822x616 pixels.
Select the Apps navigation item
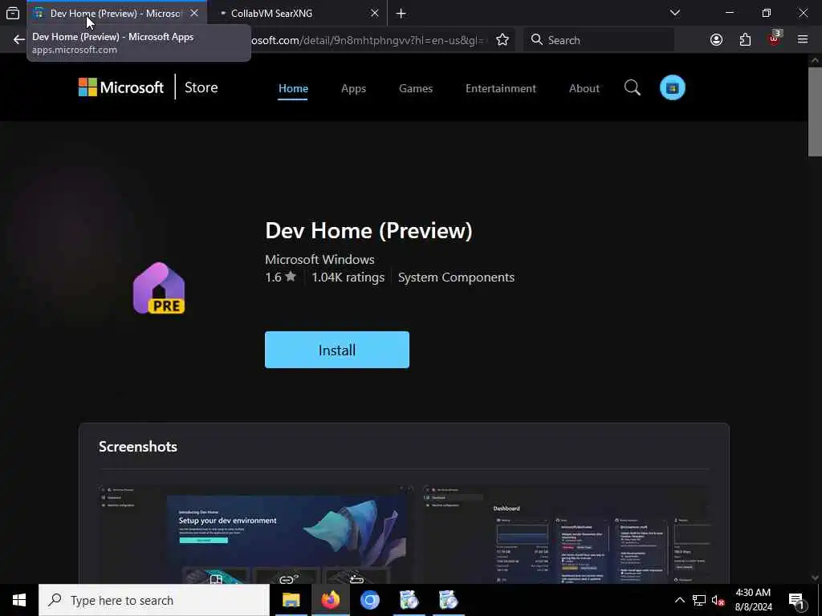pyautogui.click(x=353, y=88)
